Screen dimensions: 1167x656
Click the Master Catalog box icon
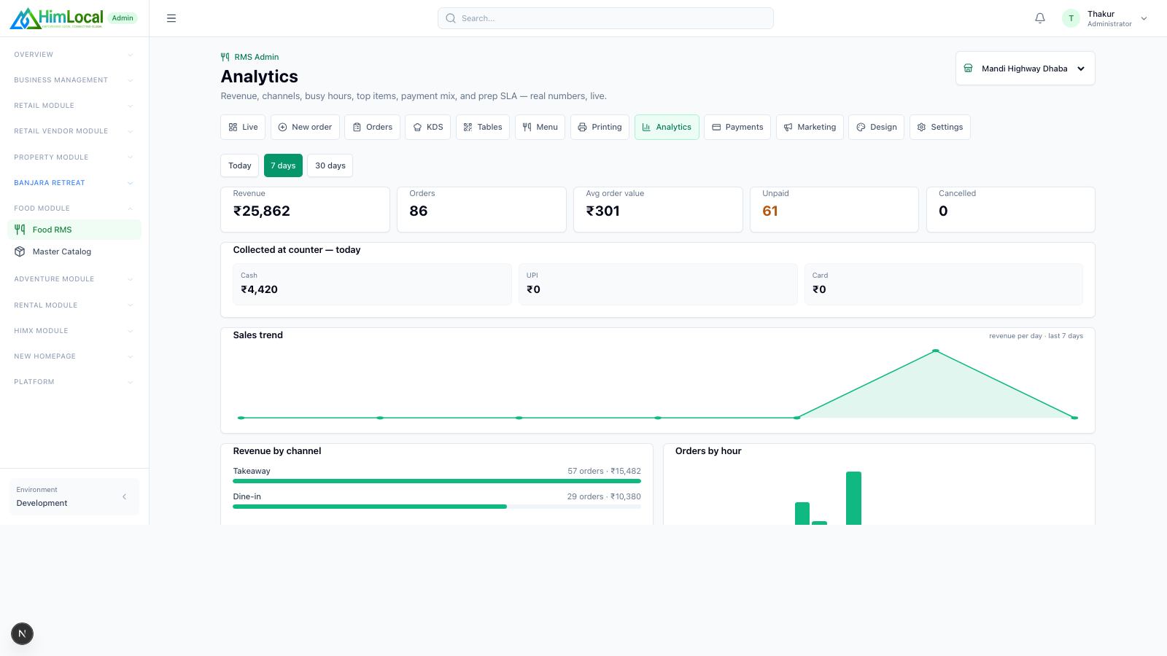(x=20, y=251)
